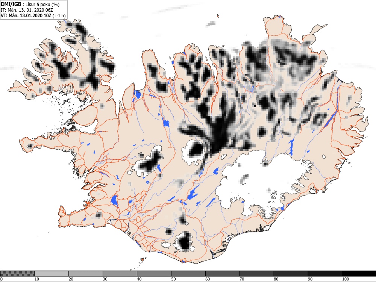
Task: Click the 80–90 dark legend swatch
Action: pos(291,274)
